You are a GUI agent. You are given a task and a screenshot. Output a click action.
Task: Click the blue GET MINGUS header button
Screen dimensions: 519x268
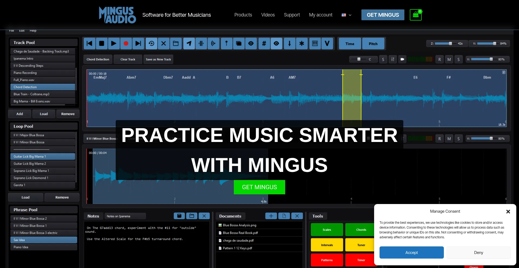coord(383,15)
